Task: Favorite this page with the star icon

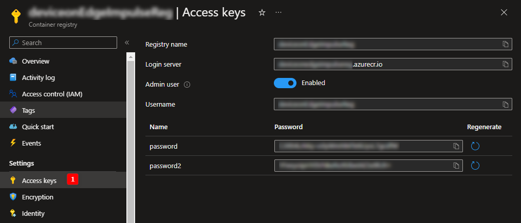Action: point(262,12)
